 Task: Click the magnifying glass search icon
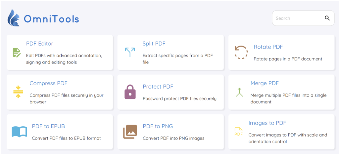tap(327, 18)
